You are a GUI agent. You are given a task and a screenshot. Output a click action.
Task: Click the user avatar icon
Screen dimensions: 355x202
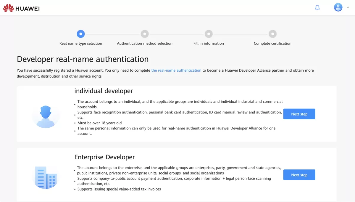click(x=338, y=7)
